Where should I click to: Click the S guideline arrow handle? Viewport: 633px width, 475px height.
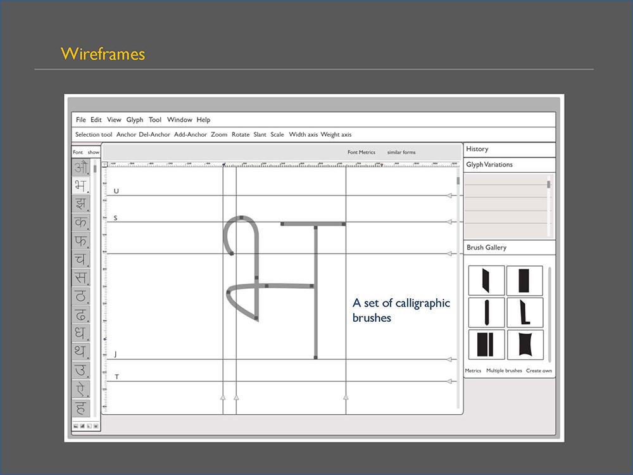pyautogui.click(x=449, y=222)
